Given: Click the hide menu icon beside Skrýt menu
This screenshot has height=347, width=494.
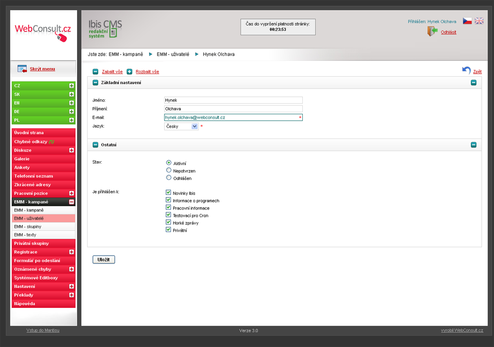Looking at the screenshot, I should tap(22, 69).
